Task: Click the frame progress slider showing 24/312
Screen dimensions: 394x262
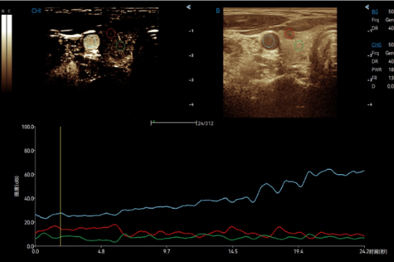Action: click(173, 123)
